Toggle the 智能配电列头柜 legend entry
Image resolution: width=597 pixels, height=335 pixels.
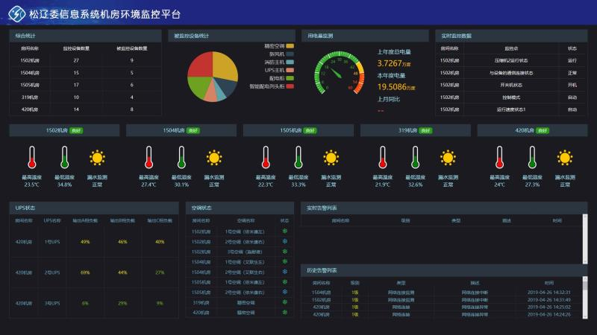click(x=275, y=86)
